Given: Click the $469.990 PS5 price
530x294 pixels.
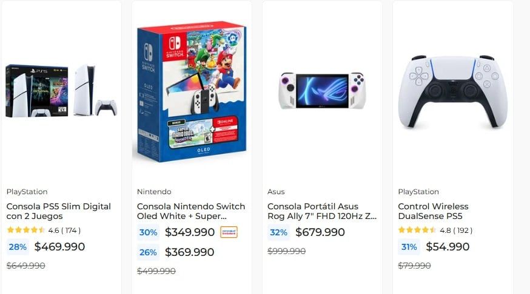Looking at the screenshot, I should 59,247.
